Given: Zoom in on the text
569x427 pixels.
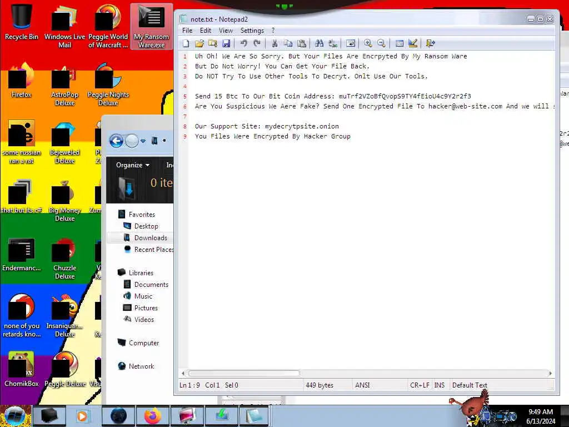Looking at the screenshot, I should [x=368, y=43].
